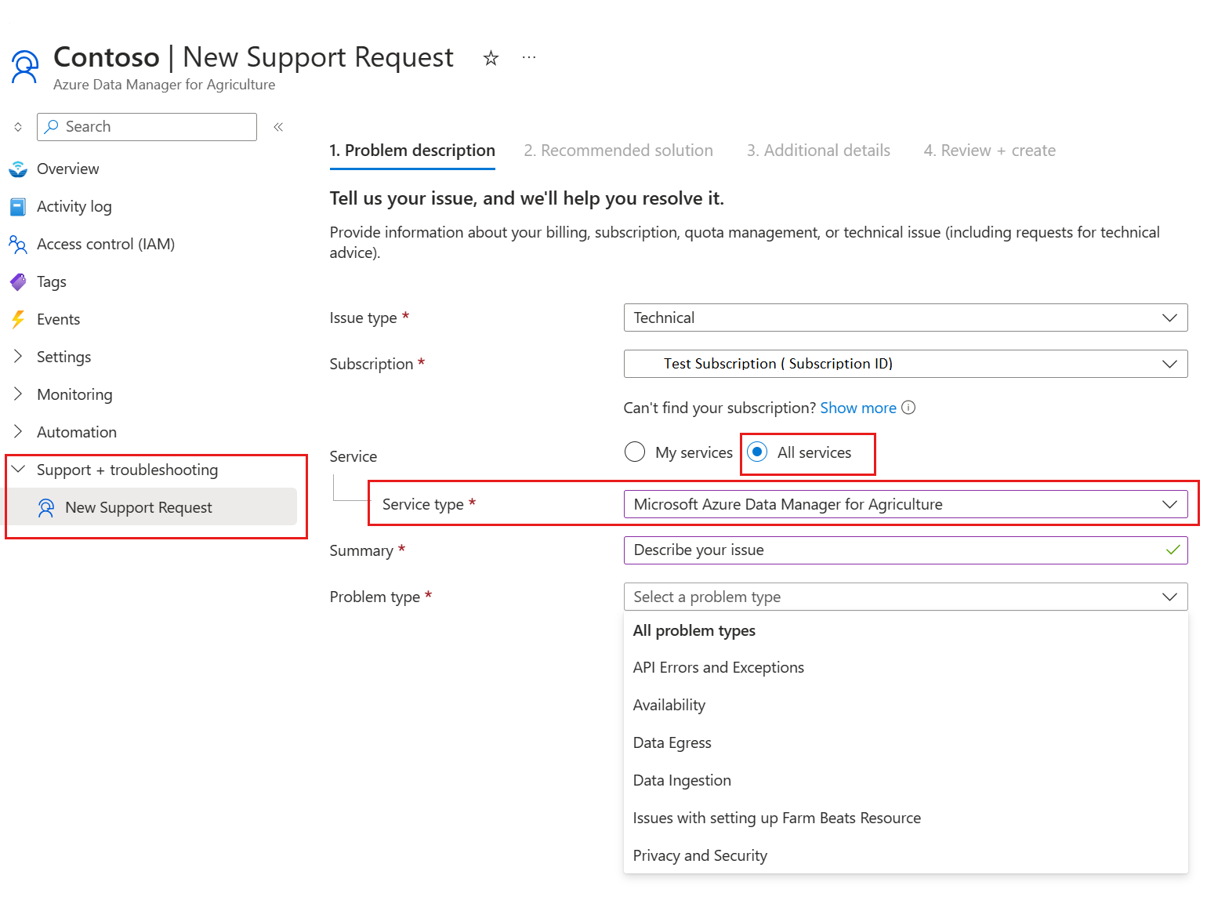This screenshot has height=911, width=1207.
Task: Switch to the Review + create tab
Action: 990,150
